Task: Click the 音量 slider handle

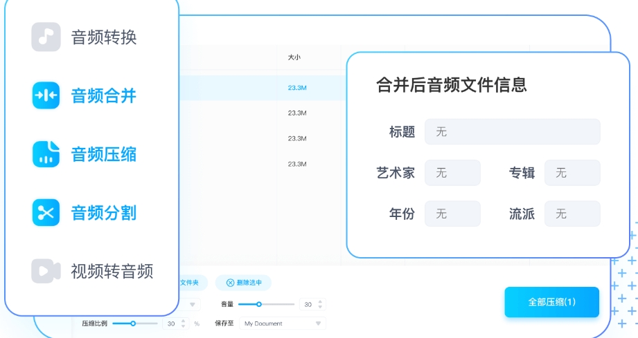Action: [259, 304]
